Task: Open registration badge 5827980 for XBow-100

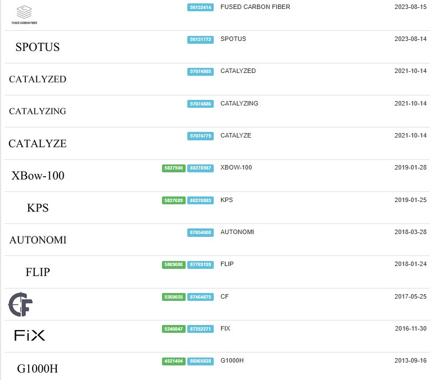Action: click(x=174, y=168)
